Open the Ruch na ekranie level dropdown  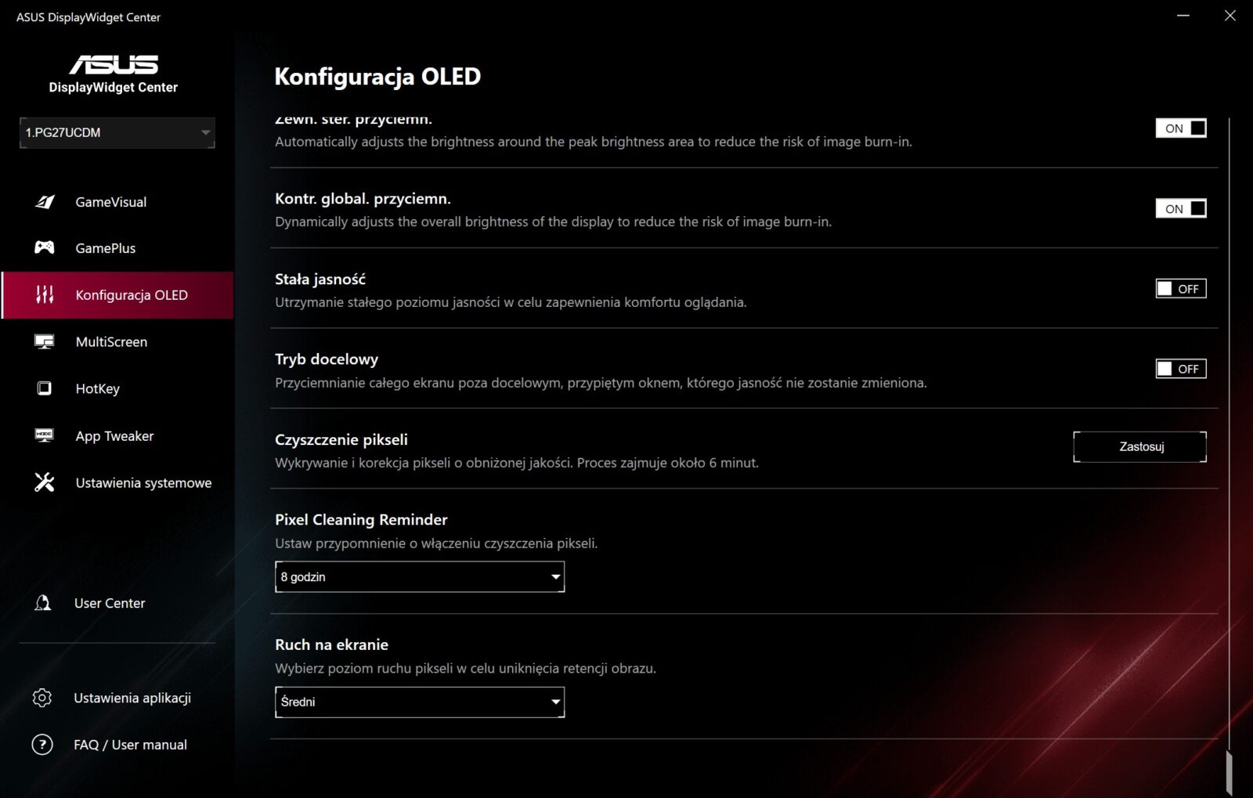(420, 702)
